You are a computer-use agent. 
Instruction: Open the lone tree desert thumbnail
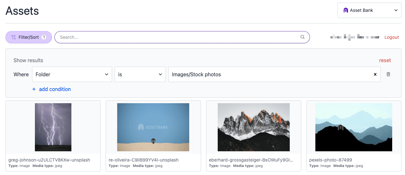[153, 127]
